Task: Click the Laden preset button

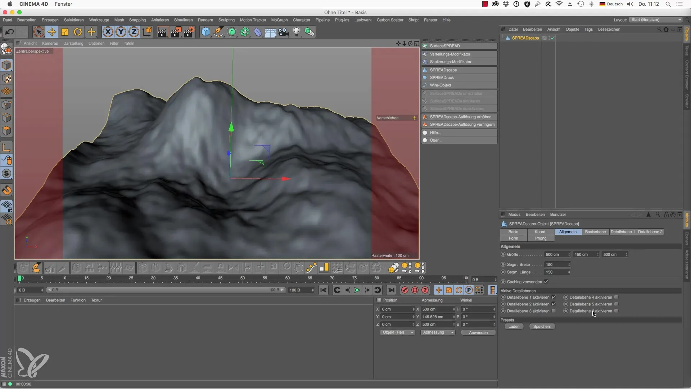Action: pos(514,327)
